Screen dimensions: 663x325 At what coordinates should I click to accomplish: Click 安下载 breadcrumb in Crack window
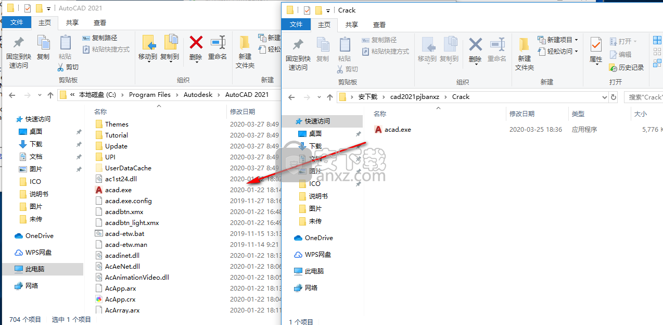[367, 97]
